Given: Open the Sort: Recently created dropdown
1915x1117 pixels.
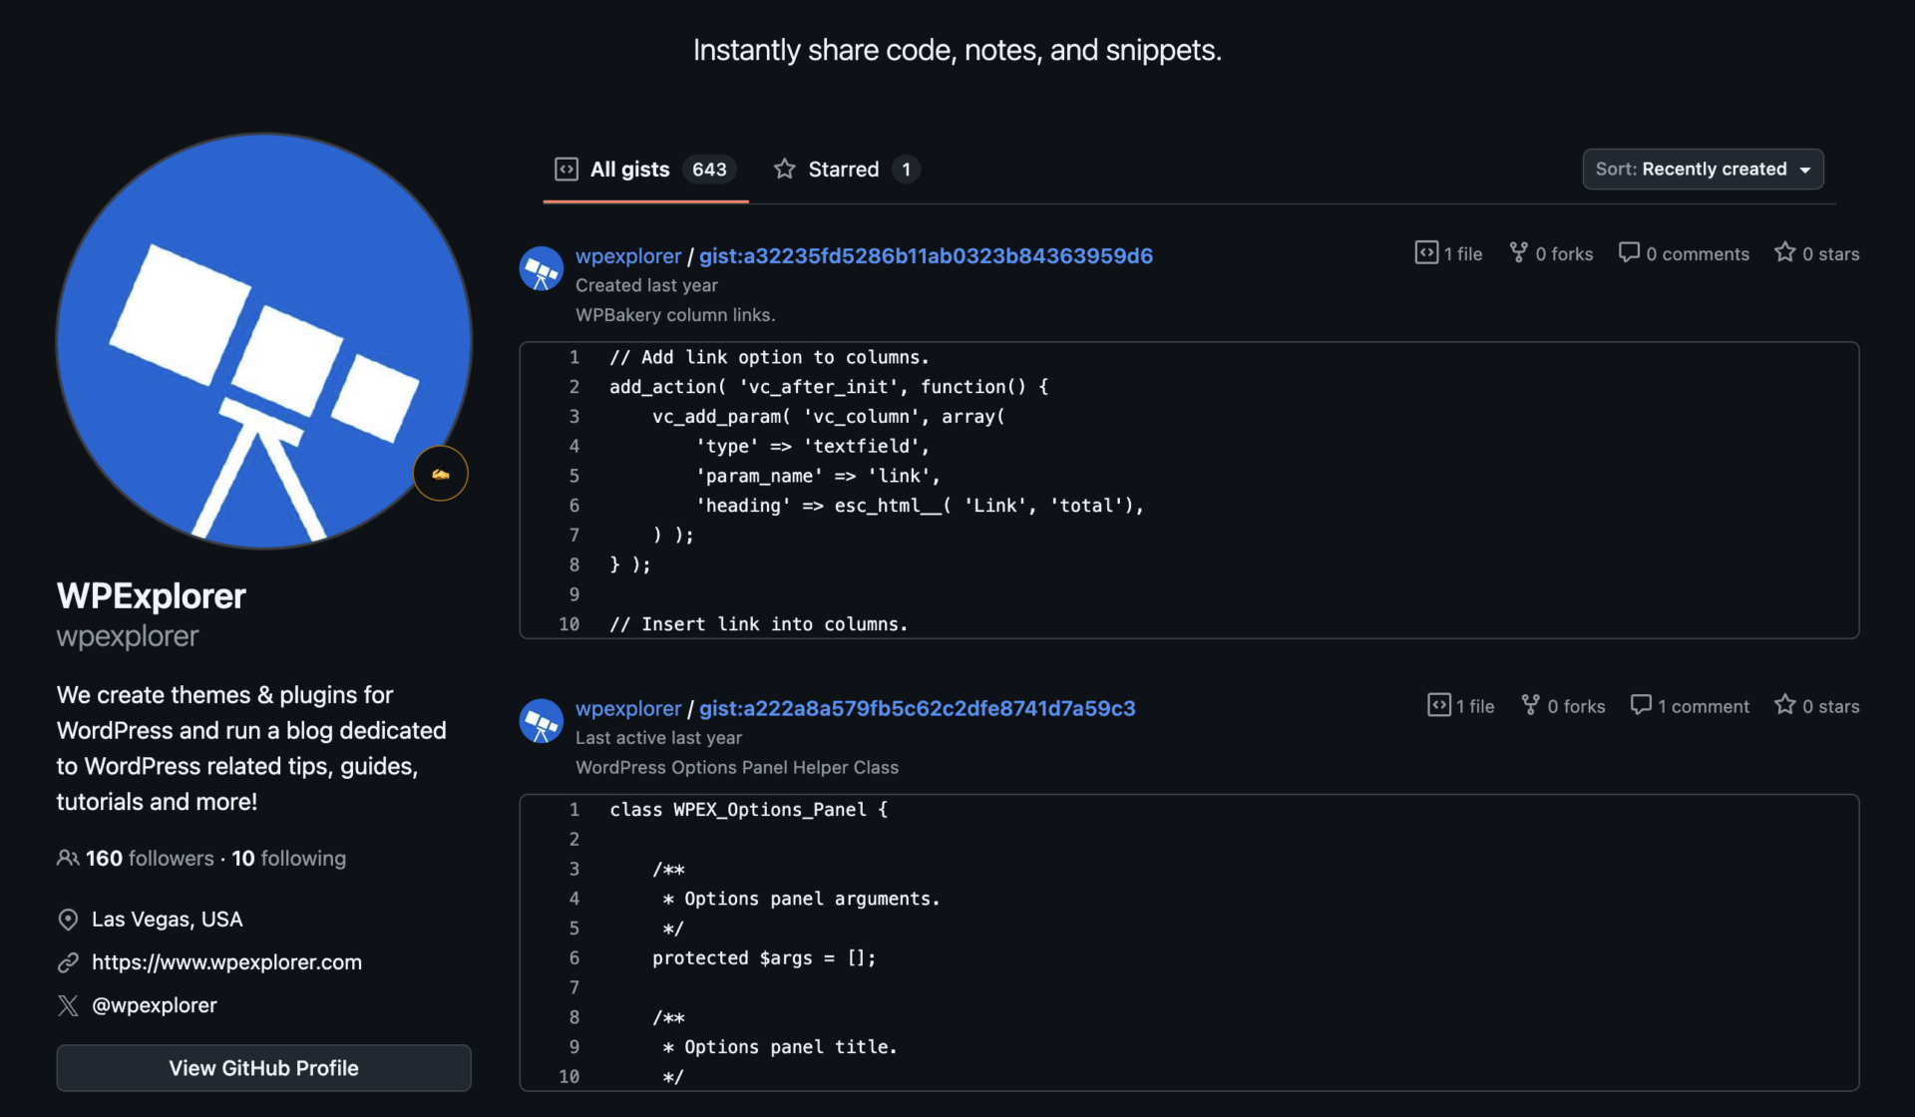Looking at the screenshot, I should point(1703,170).
